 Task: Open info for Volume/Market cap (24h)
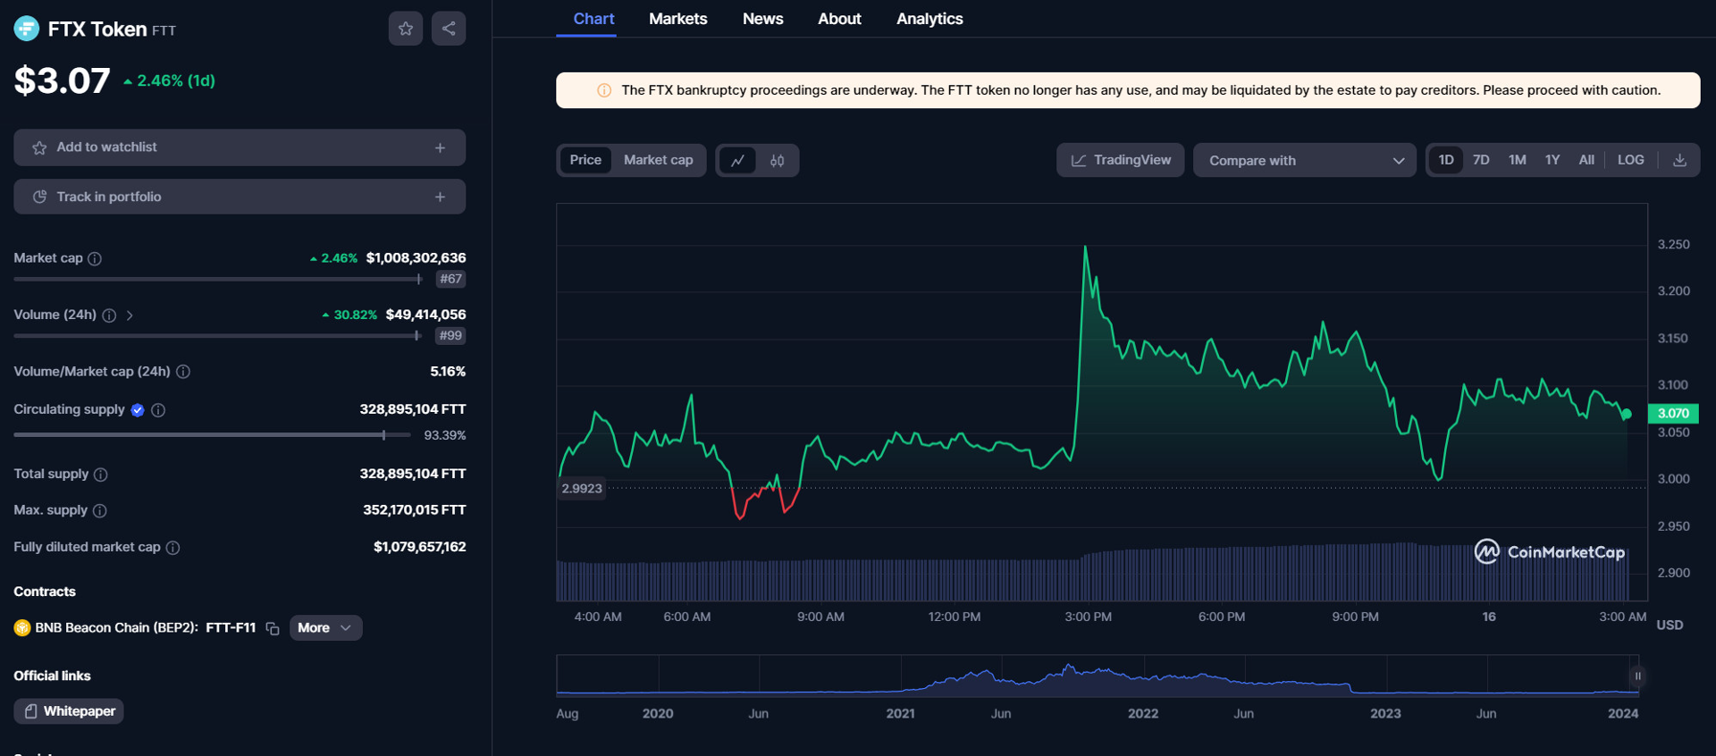pyautogui.click(x=183, y=372)
